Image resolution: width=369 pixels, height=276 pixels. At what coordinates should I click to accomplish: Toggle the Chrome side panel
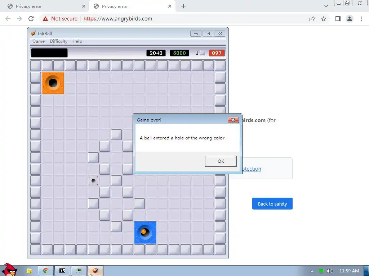(x=338, y=19)
